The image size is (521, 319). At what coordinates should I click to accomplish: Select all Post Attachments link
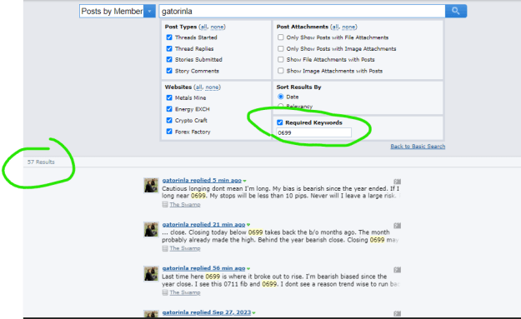tap(335, 27)
